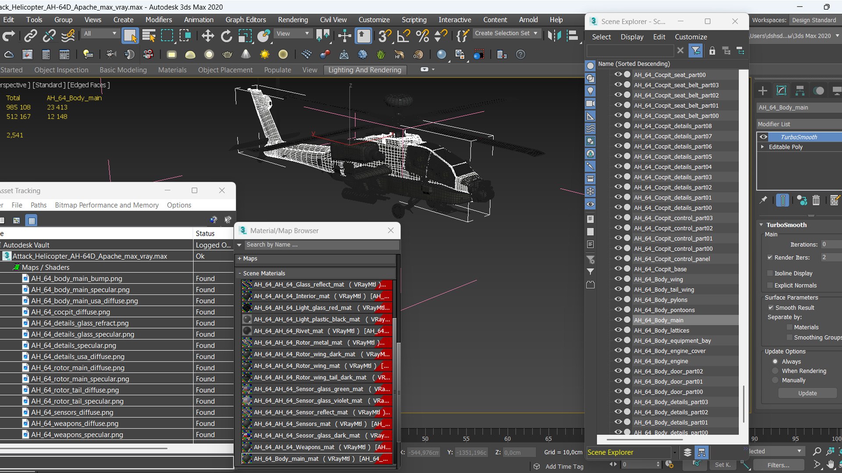The height and width of the screenshot is (473, 842).
Task: Click the lock icon in Scene Explorer
Action: 712,51
